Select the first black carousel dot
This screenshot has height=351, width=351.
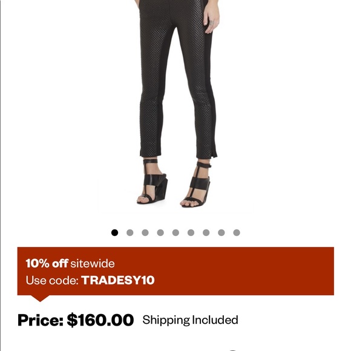coord(114,232)
